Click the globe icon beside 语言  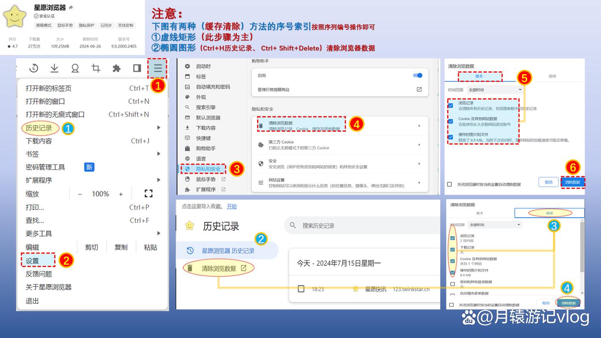coord(188,158)
